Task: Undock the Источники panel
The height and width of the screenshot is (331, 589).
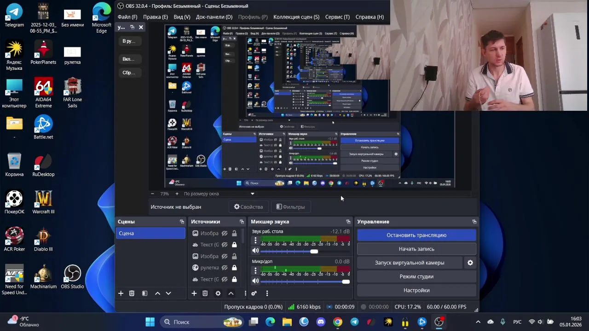Action: point(242,222)
